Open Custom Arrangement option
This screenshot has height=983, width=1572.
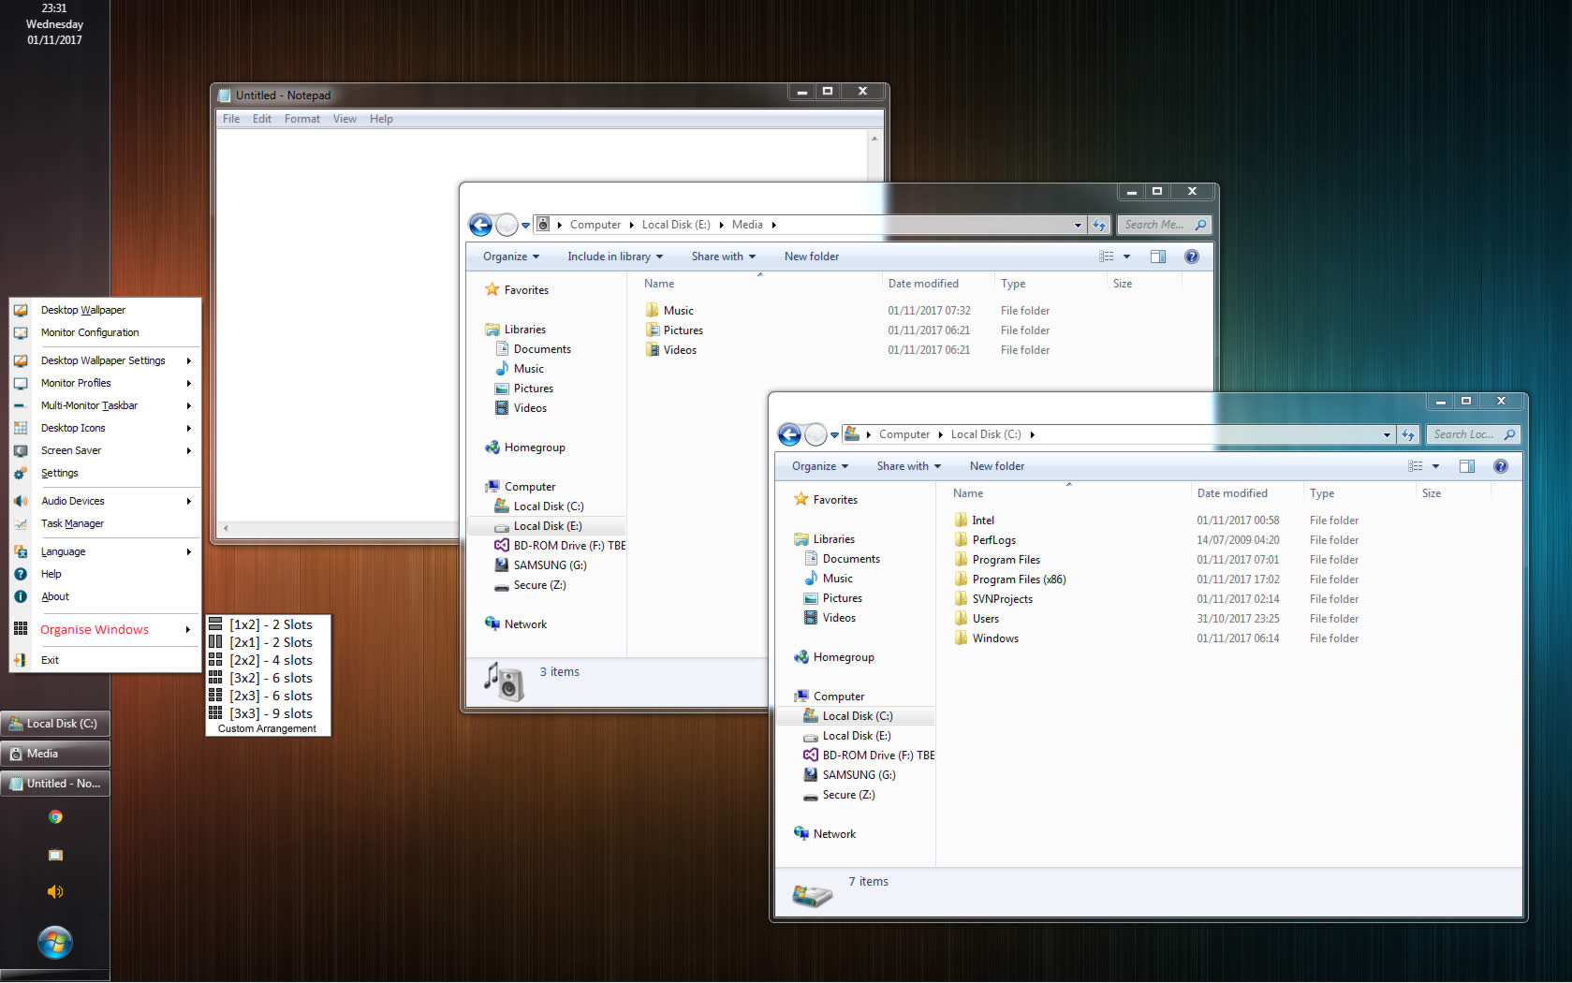[267, 728]
